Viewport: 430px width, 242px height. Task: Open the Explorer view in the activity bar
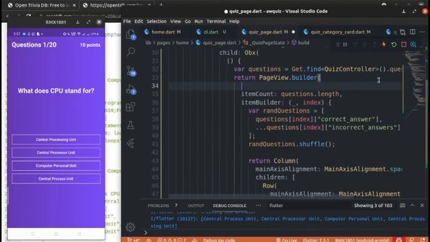pyautogui.click(x=130, y=34)
